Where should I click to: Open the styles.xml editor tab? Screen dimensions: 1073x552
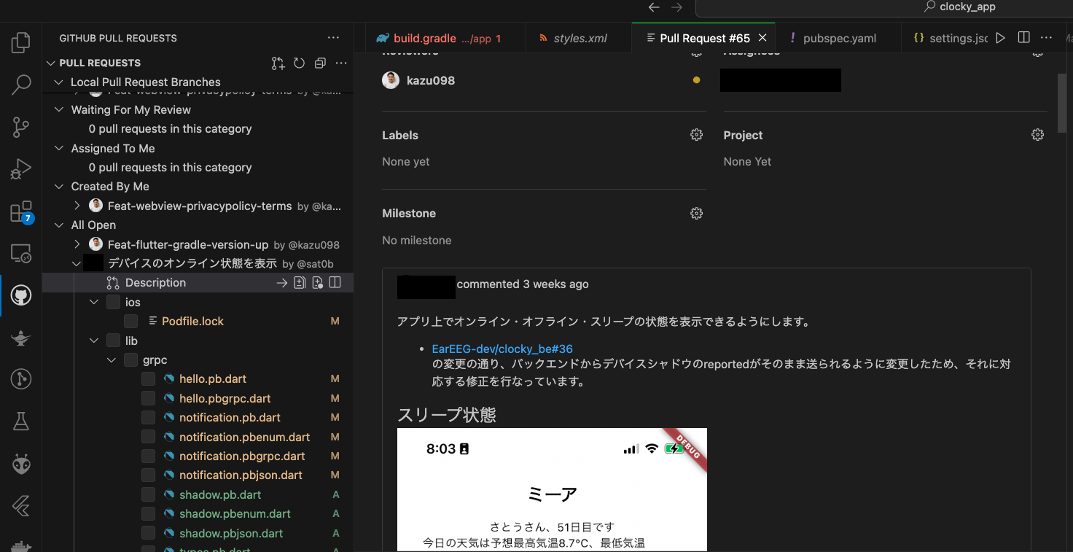pos(578,37)
